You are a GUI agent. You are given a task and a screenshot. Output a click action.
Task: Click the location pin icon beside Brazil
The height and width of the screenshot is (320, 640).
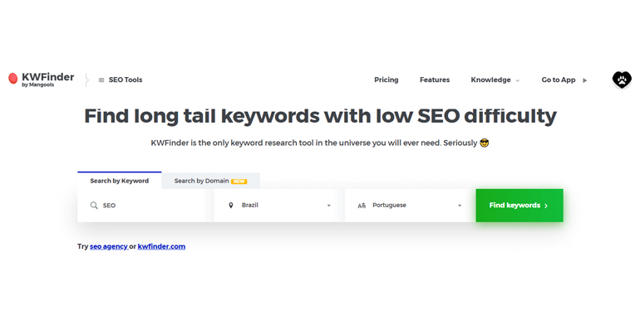pyautogui.click(x=230, y=206)
